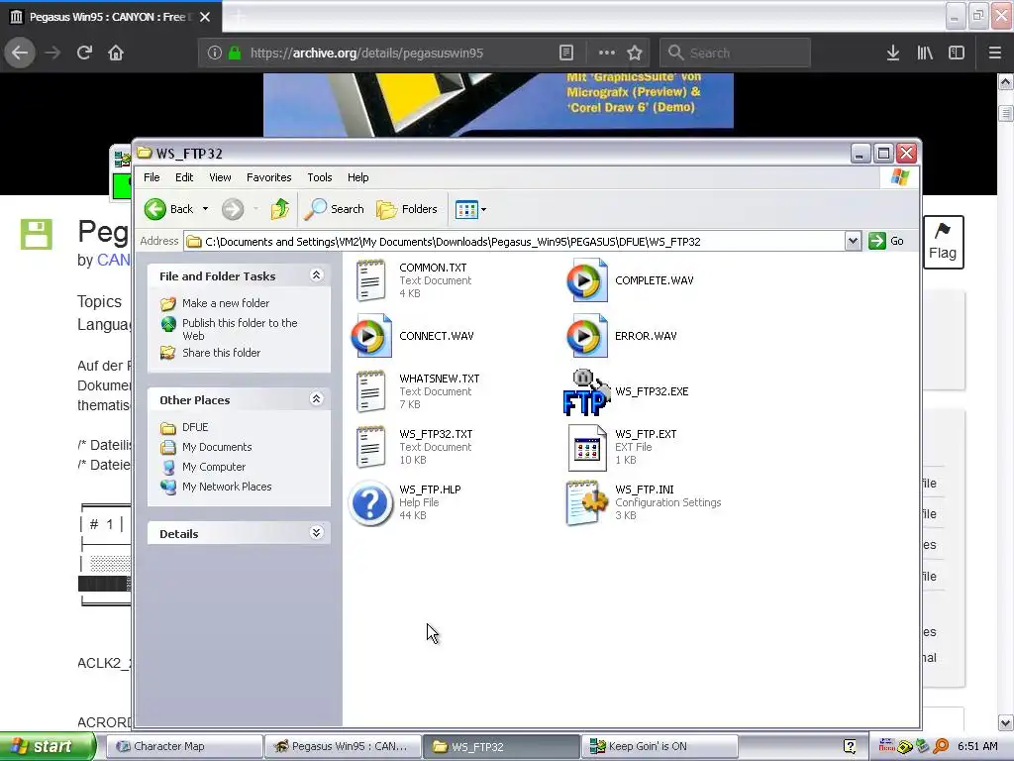This screenshot has width=1014, height=761.
Task: Expand the Address bar dropdown list
Action: [x=853, y=242]
